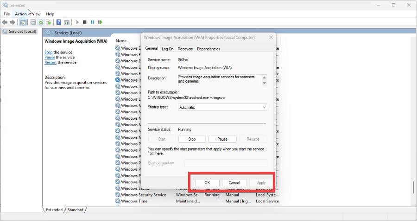Select the Standard view tab
The image size is (417, 221).
point(75,210)
